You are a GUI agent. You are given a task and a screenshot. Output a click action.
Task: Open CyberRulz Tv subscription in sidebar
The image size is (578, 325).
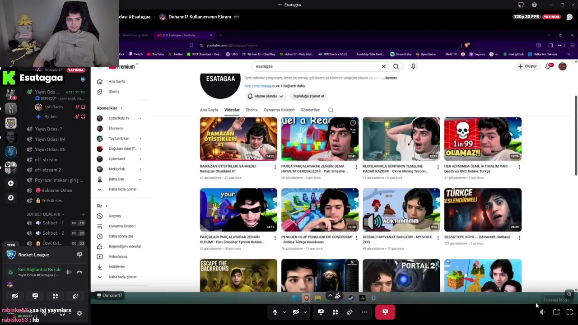click(119, 118)
